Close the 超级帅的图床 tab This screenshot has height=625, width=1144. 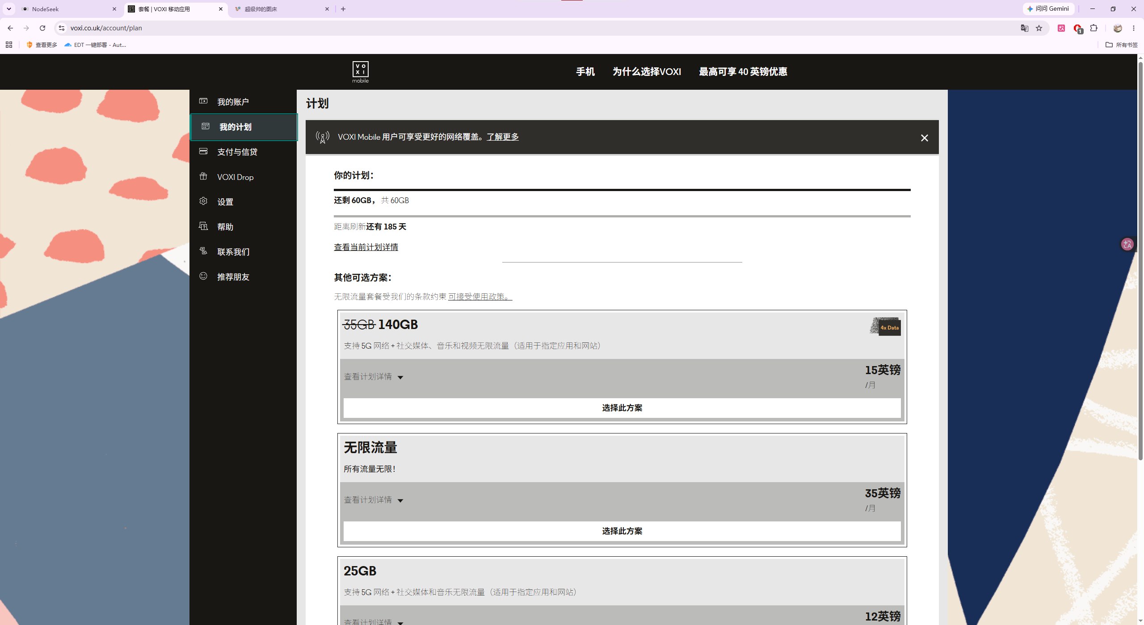coord(327,9)
